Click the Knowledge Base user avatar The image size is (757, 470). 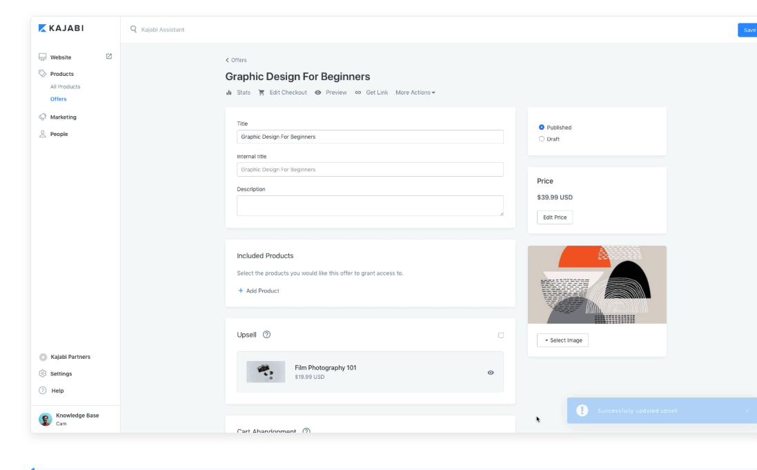point(46,420)
